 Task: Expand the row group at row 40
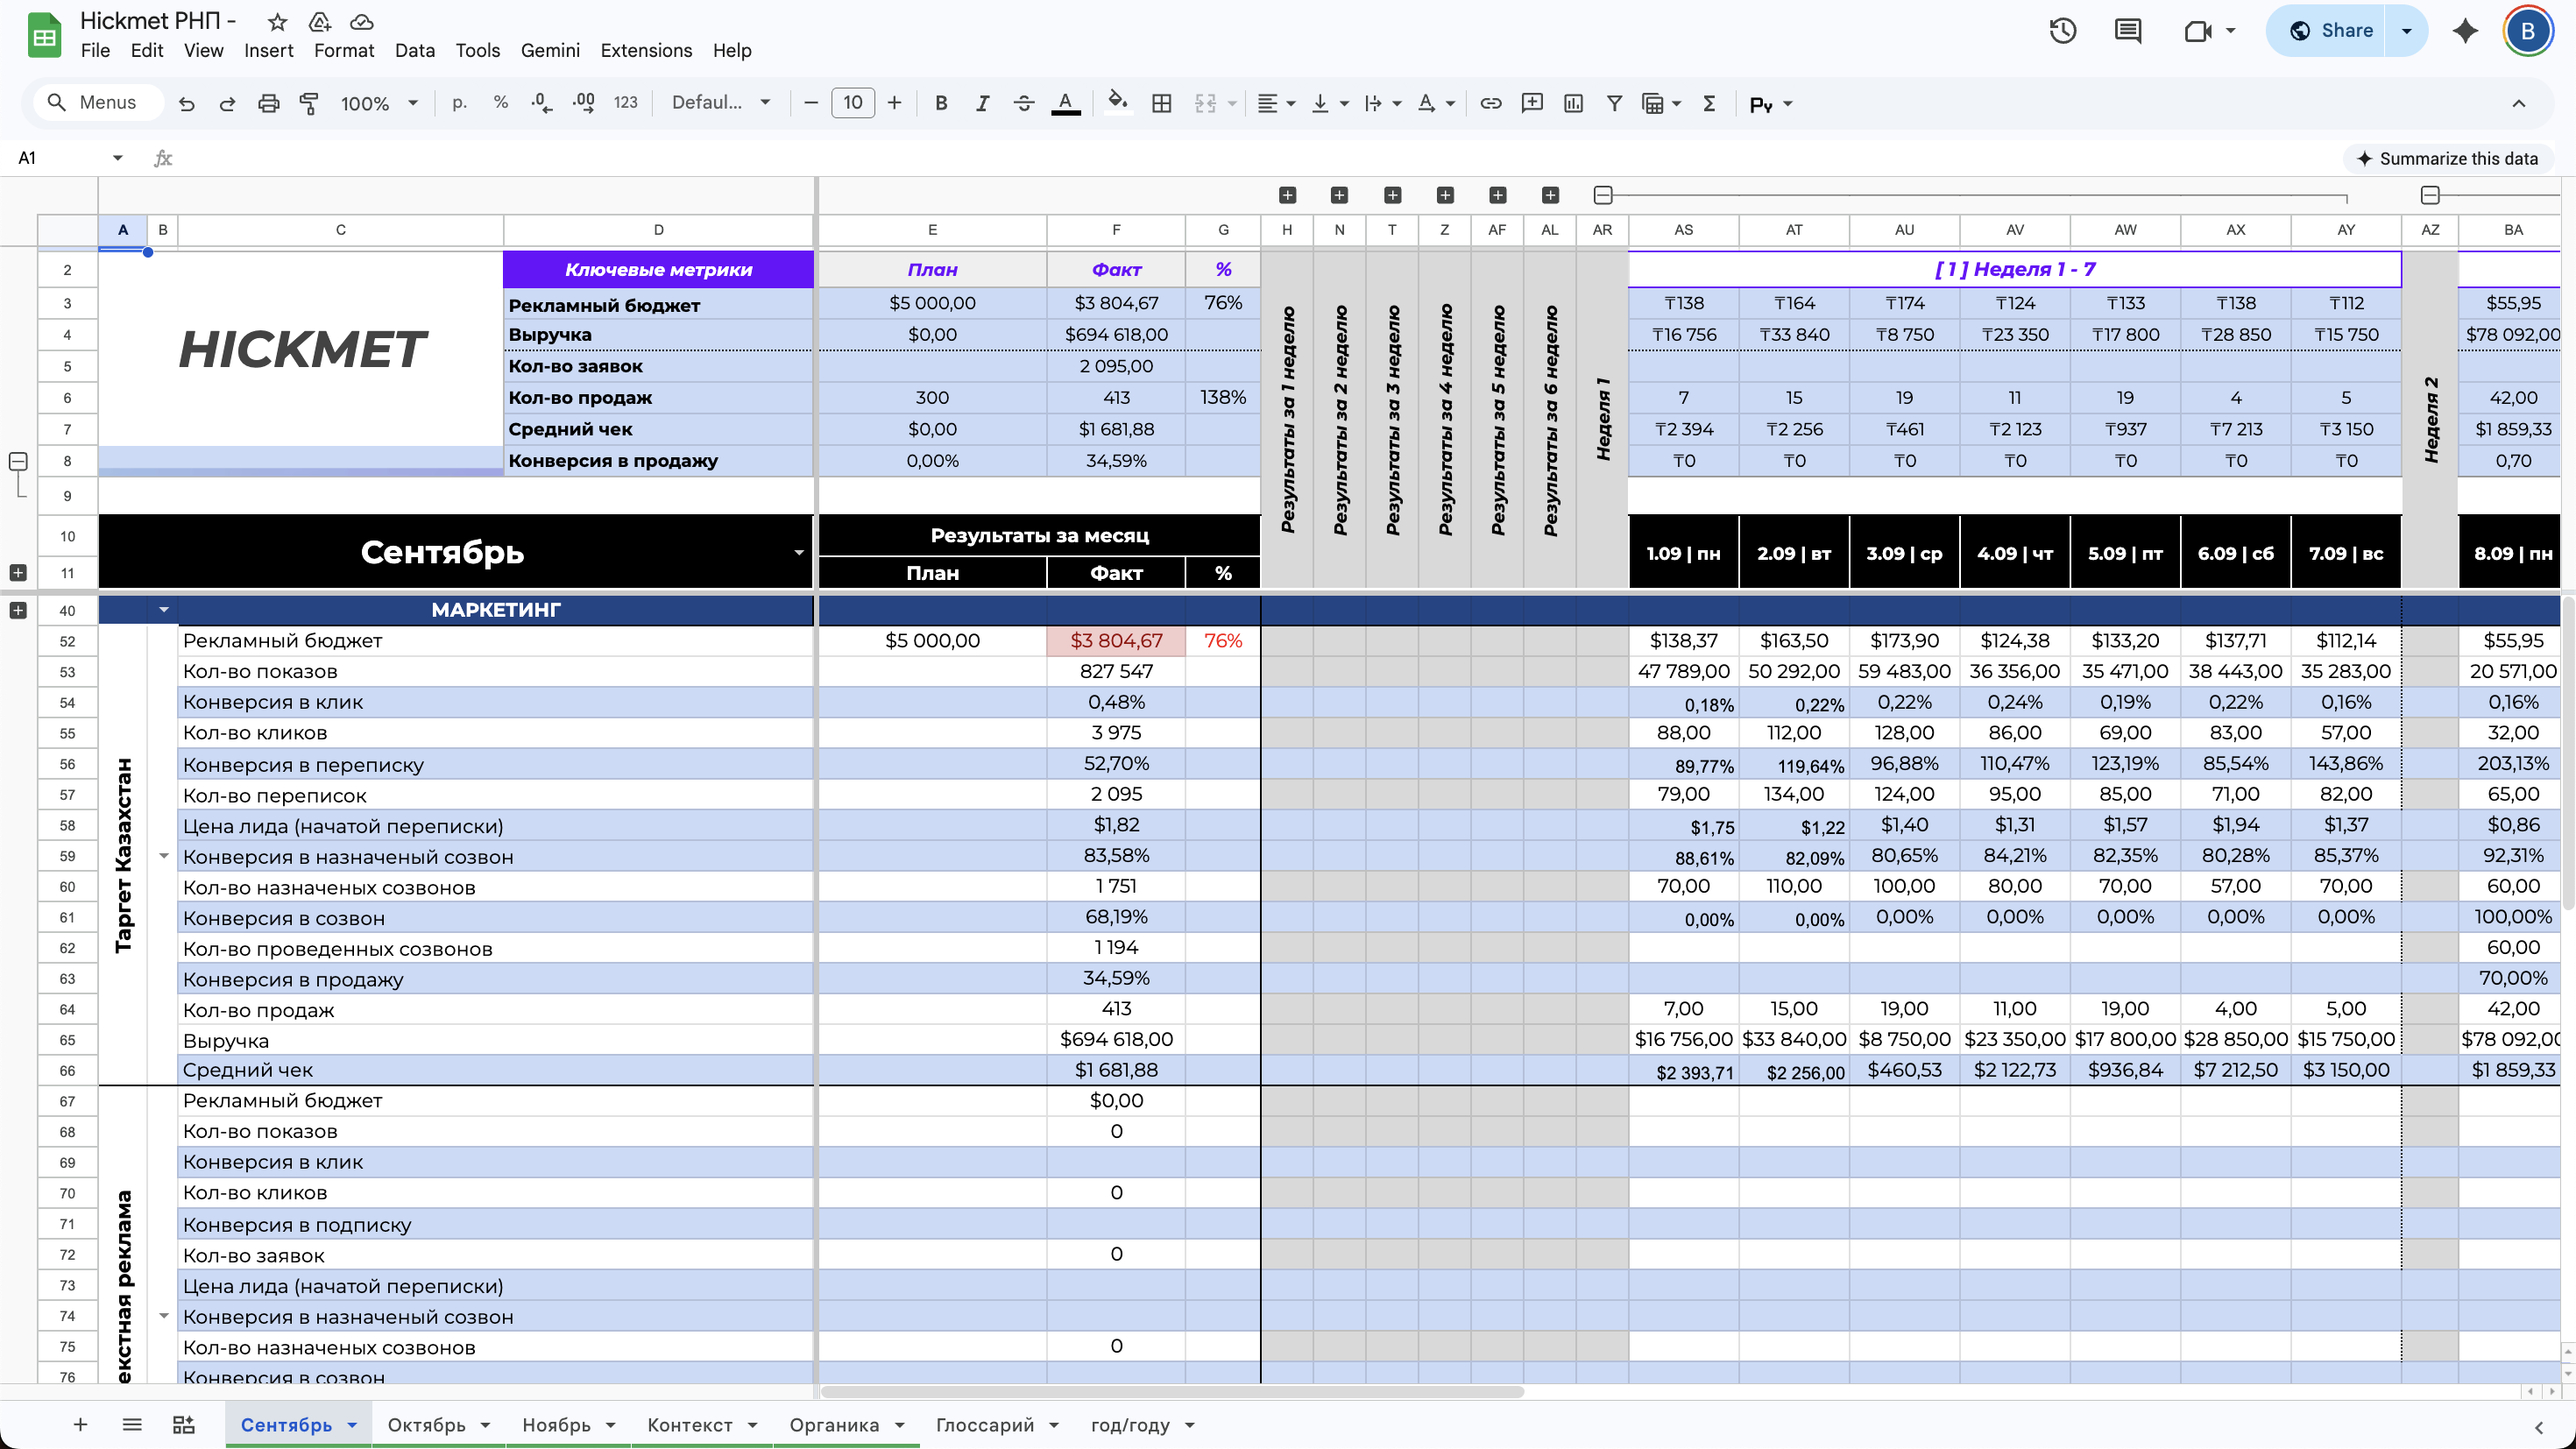pyautogui.click(x=18, y=610)
